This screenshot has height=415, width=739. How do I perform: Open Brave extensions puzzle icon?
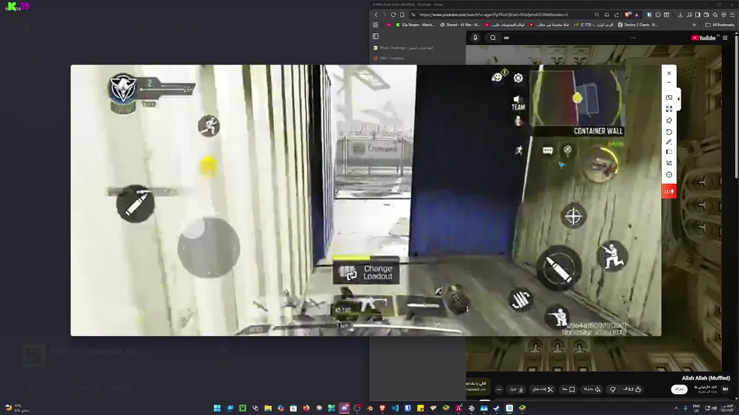(658, 14)
